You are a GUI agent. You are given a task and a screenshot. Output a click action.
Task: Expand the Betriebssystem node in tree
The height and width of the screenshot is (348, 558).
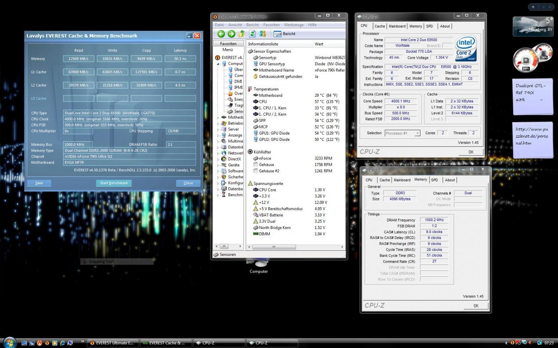pos(218,123)
